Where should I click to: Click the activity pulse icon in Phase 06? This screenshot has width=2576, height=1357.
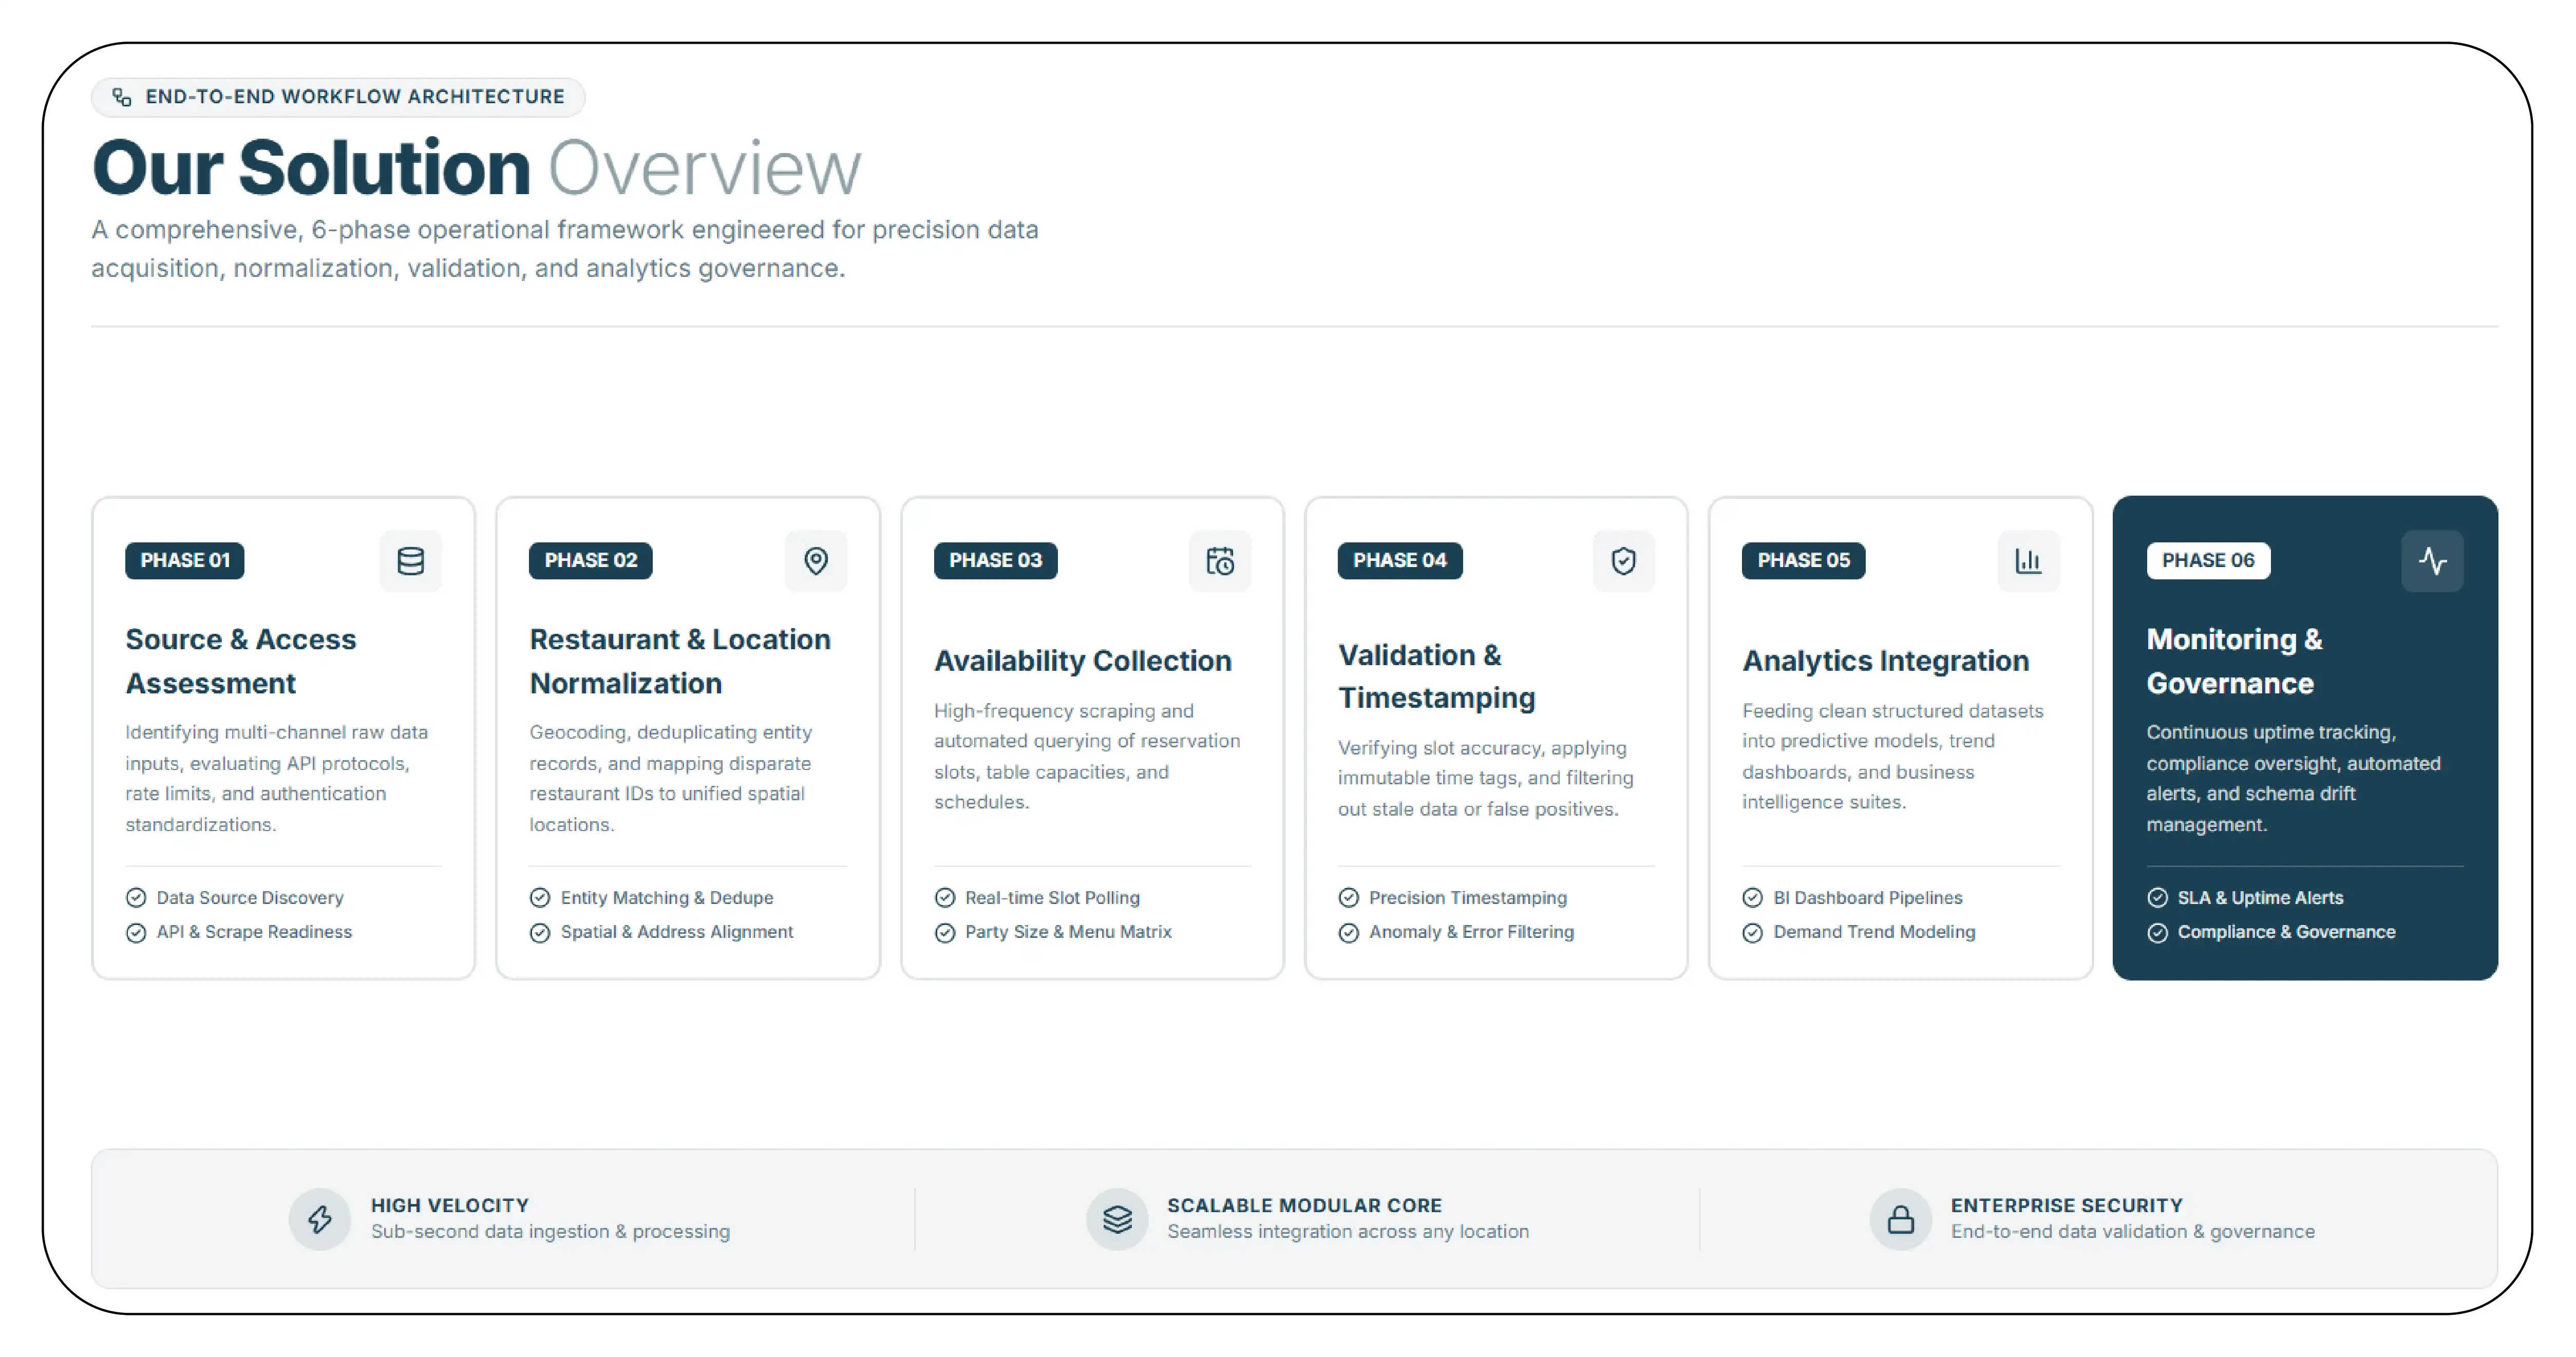[2432, 561]
